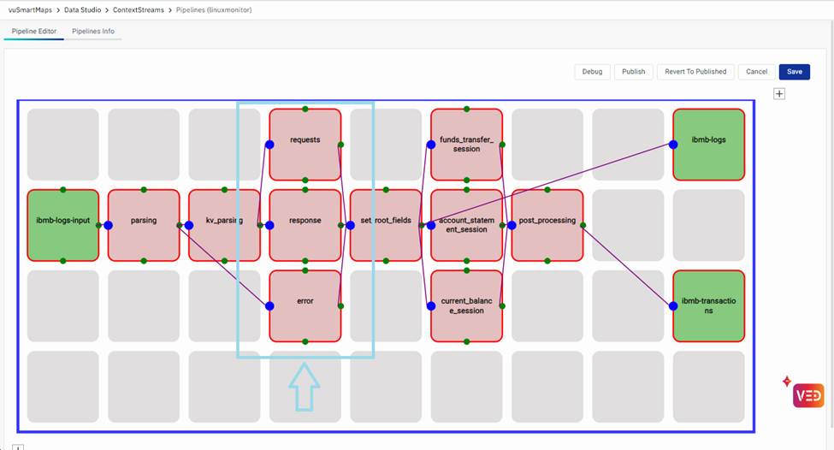The image size is (834, 450).
Task: Select the funds_transfer_session block
Action: (466, 145)
